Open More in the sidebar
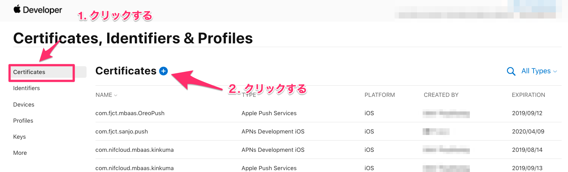 pyautogui.click(x=20, y=153)
